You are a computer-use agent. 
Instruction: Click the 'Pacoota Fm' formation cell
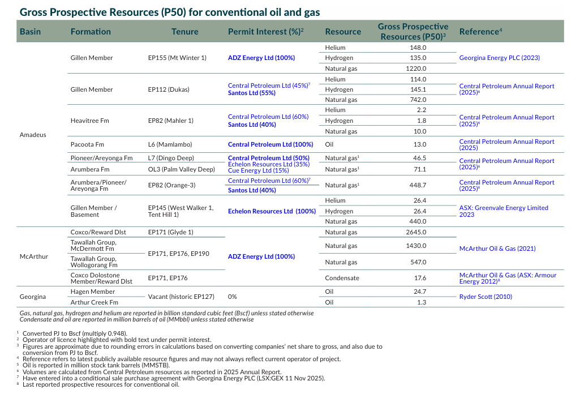point(87,144)
